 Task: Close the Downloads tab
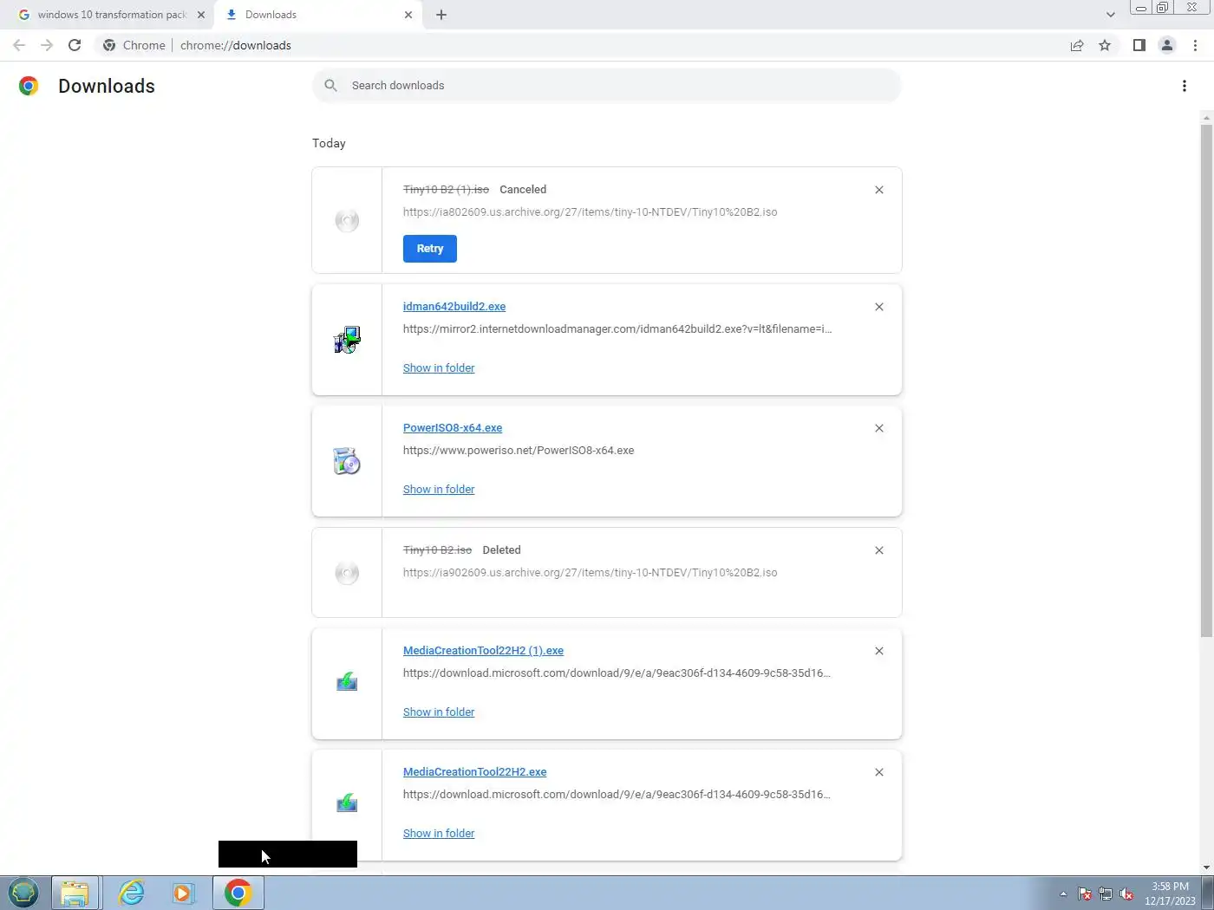[408, 15]
